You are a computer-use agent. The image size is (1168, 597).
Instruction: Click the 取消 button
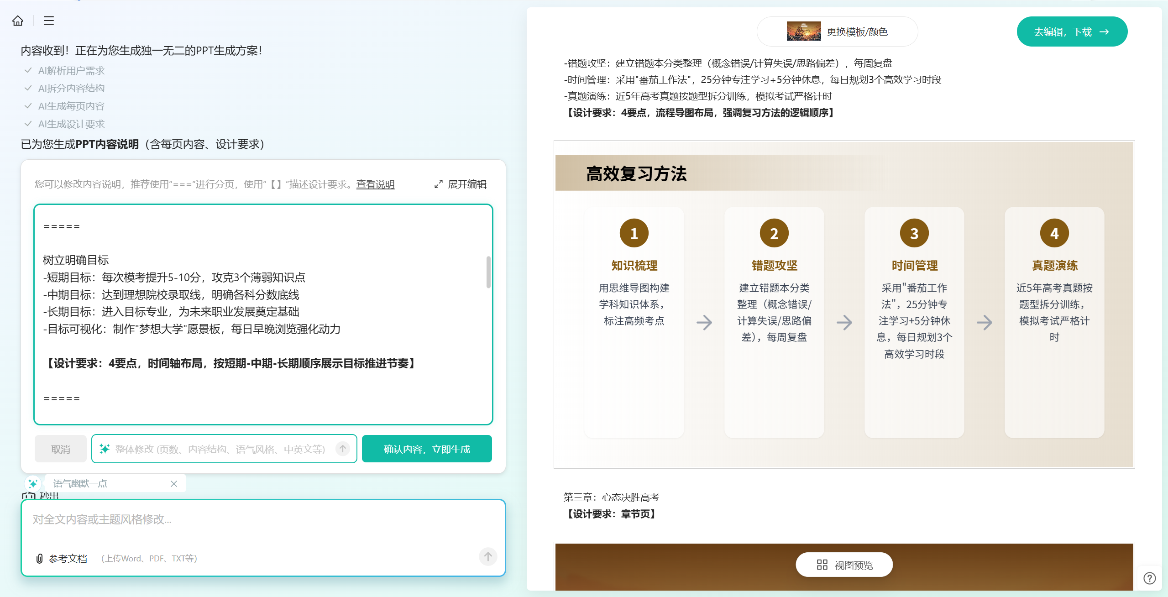tap(61, 449)
